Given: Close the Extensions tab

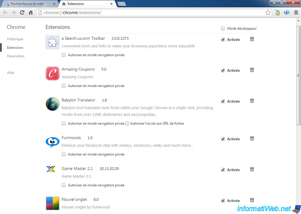Looking at the screenshot, I should coord(111,4).
